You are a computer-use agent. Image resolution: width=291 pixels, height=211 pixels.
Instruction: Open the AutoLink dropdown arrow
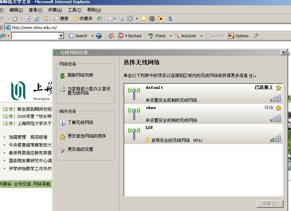point(201,36)
